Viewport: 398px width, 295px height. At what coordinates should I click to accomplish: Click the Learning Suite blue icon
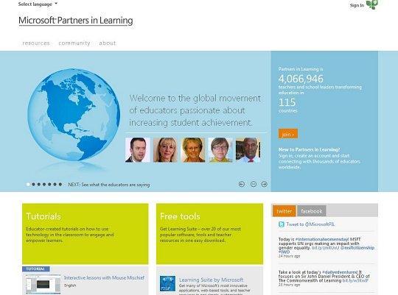coord(167,283)
